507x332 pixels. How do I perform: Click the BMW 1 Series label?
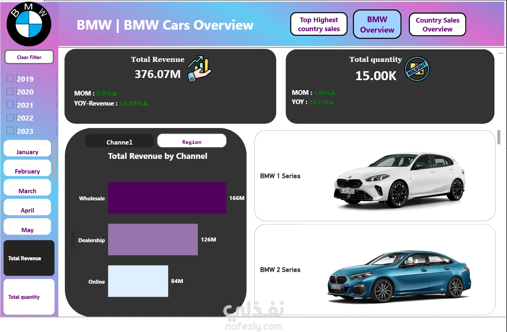tap(280, 176)
